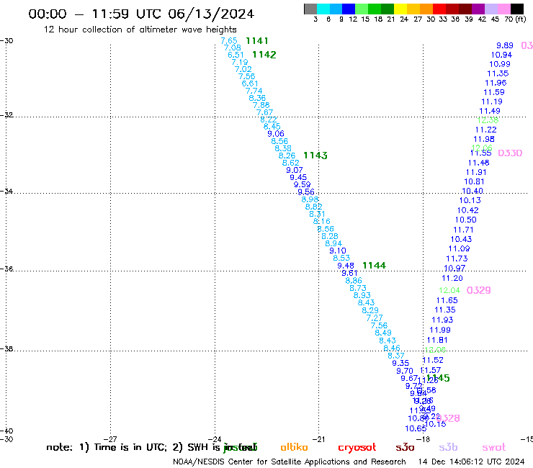The width and height of the screenshot is (533, 468).
Task: Click the s3a satellite legend label
Action: coord(405,447)
